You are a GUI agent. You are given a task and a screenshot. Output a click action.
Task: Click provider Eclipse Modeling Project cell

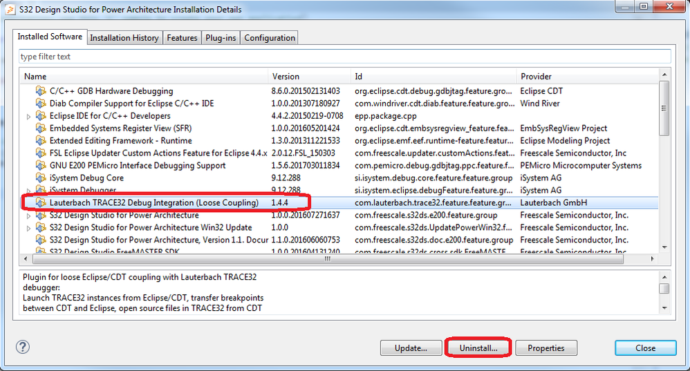pyautogui.click(x=565, y=141)
